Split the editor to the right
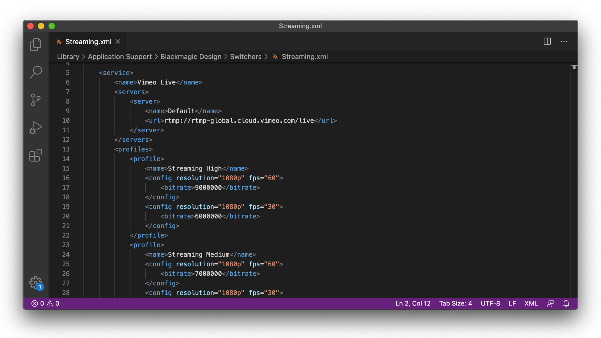The width and height of the screenshot is (601, 338). pos(547,41)
